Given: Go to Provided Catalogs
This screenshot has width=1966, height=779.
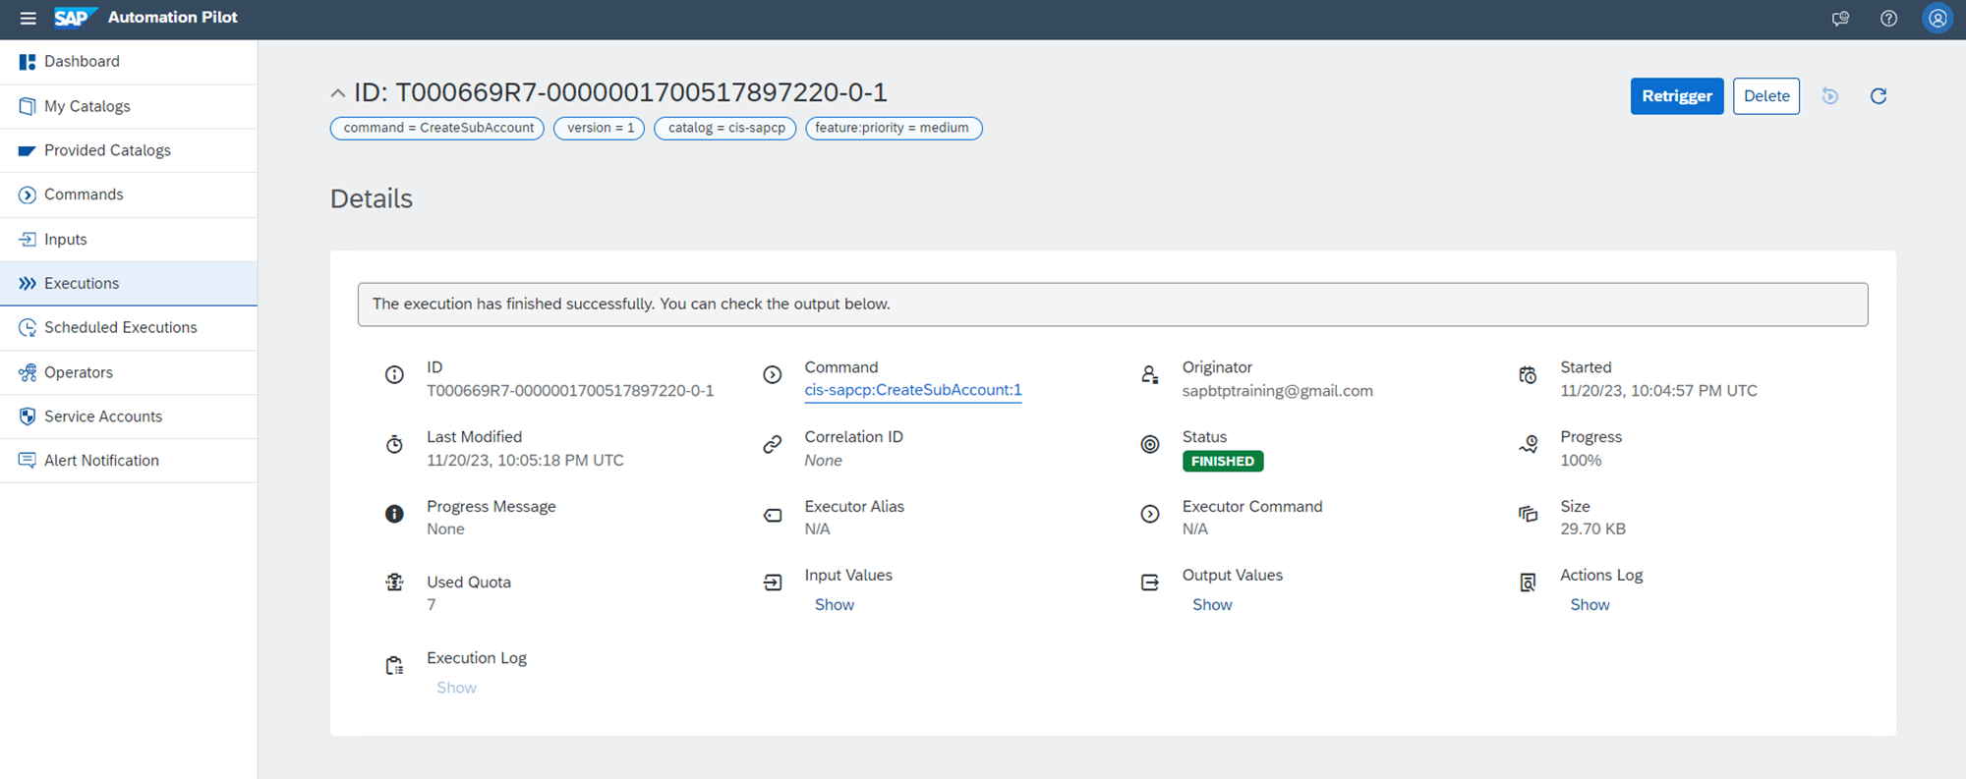Looking at the screenshot, I should [107, 150].
